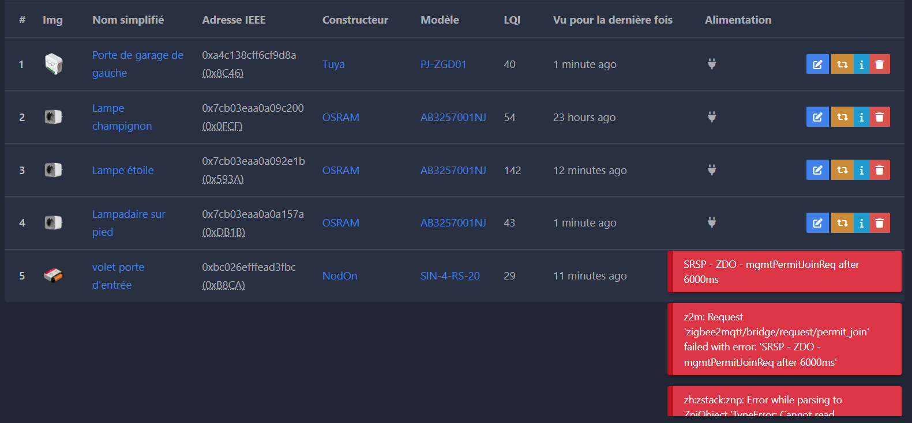Show interview info for Lampe champignon
Viewport: 912px width, 423px height.
coord(861,117)
